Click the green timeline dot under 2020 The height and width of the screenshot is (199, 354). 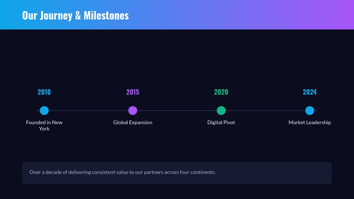point(221,111)
